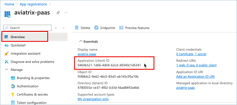Click the Object ID label
Viewport: 237px width, 105px height.
coord(84,72)
